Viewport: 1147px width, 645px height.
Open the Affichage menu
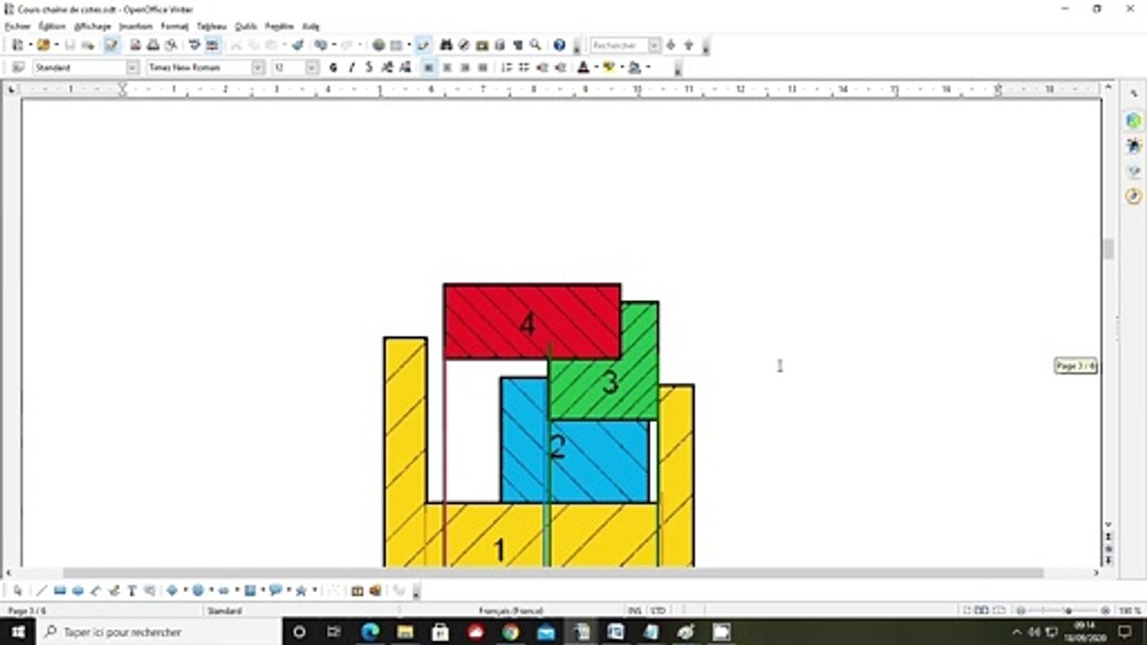[92, 27]
